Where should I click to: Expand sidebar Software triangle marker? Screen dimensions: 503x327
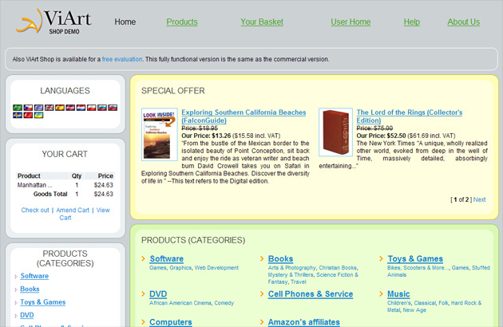tap(16, 276)
